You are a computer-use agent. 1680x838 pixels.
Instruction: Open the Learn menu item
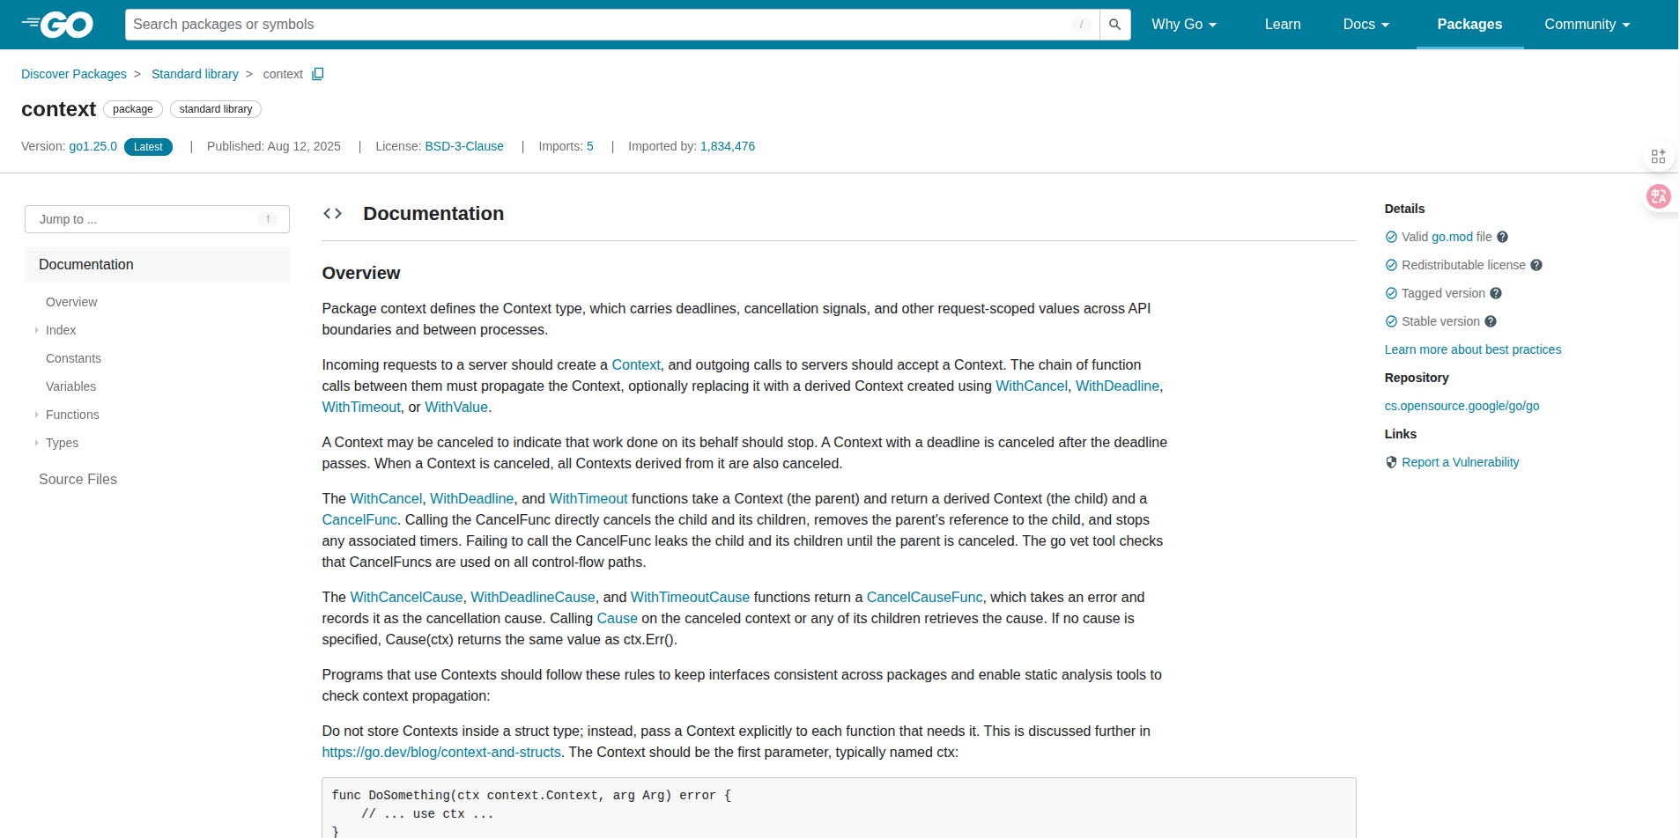point(1282,25)
